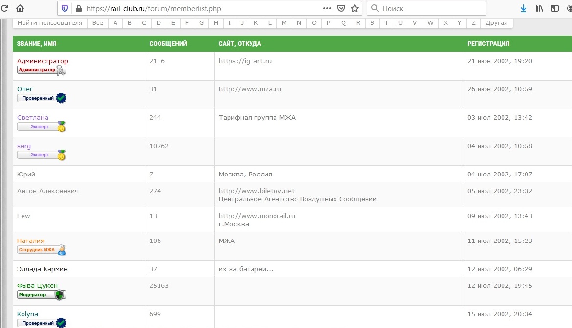Viewport: 572px width, 328px height.
Task: Click the Поиск search box
Action: (431, 8)
